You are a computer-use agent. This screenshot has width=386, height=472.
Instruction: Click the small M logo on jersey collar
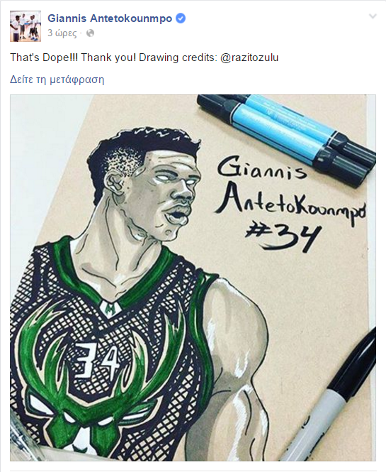coord(110,308)
